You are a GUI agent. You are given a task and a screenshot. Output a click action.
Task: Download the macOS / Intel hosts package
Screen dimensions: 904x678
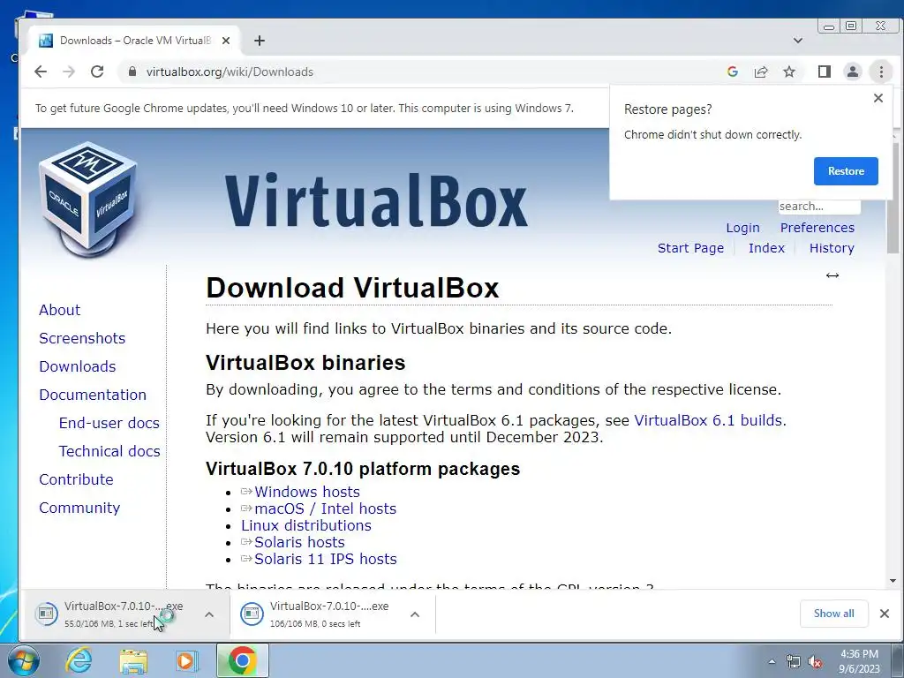[325, 508]
